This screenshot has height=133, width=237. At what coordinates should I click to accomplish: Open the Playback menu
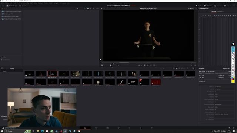[40, 3]
